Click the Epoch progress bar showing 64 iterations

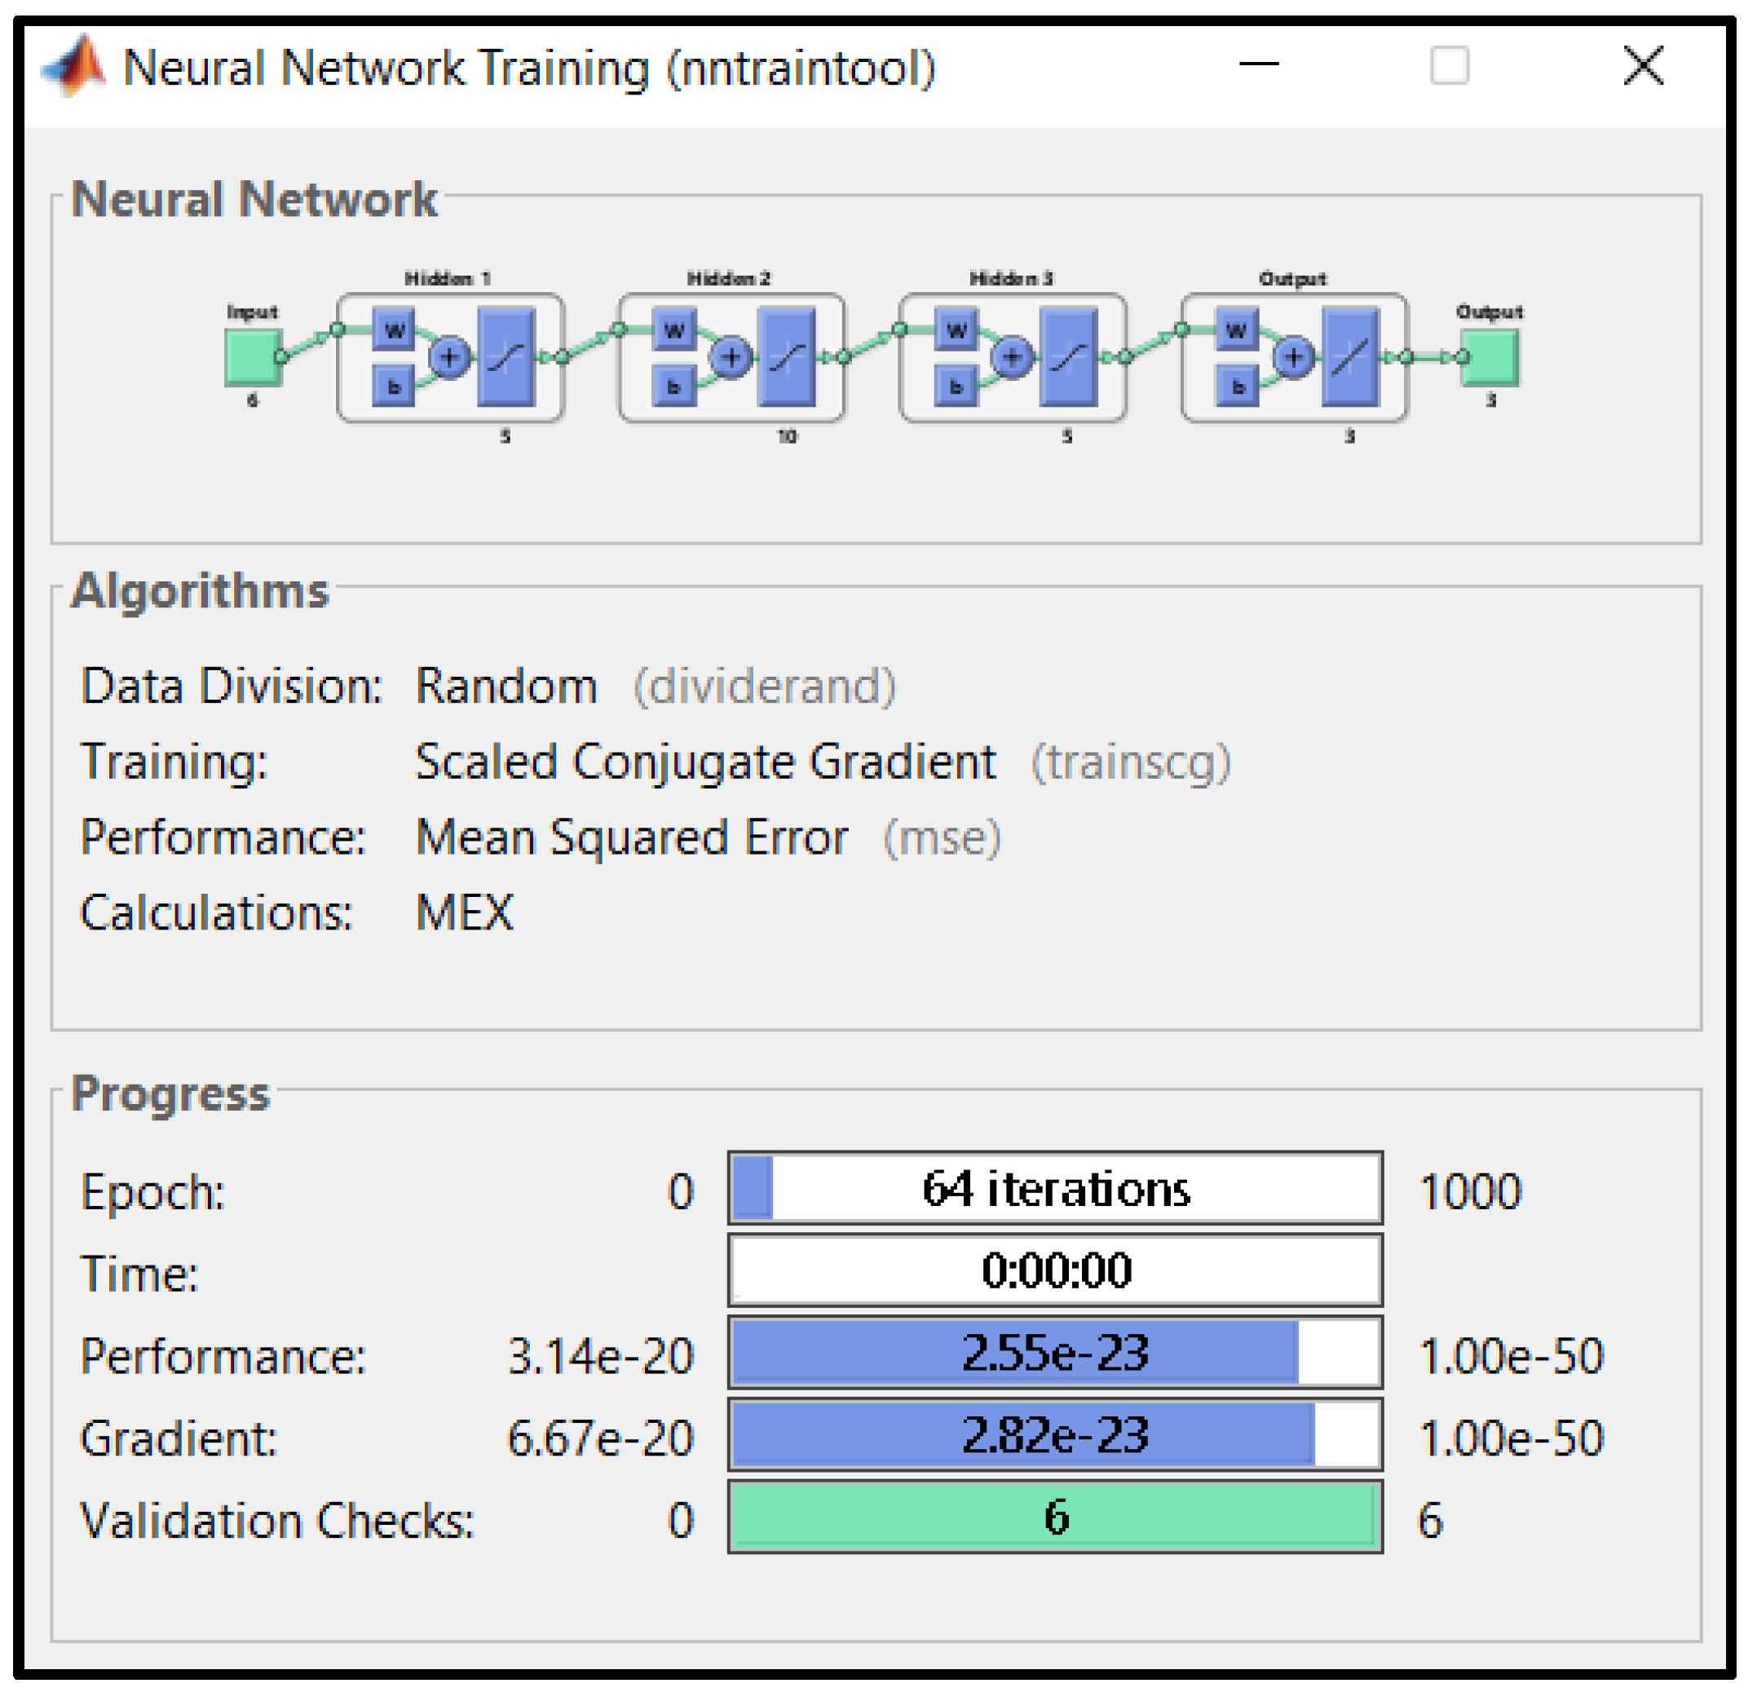click(x=1055, y=1189)
